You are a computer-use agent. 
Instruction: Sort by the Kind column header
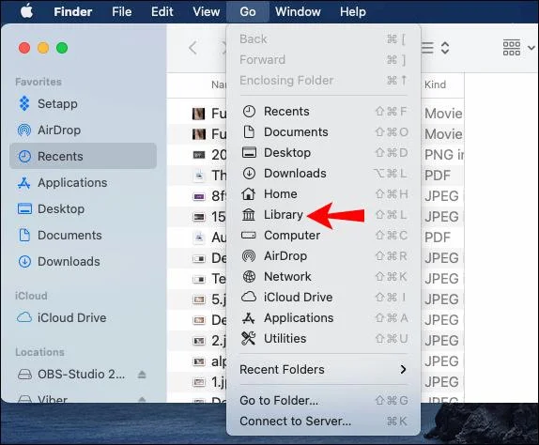tap(435, 84)
